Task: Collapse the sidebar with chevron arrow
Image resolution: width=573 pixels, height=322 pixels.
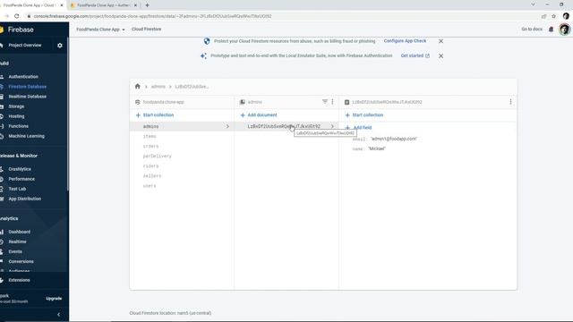Action: 59,314
